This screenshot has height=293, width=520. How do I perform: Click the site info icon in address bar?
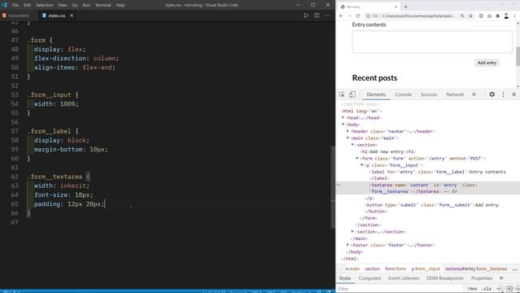point(368,16)
